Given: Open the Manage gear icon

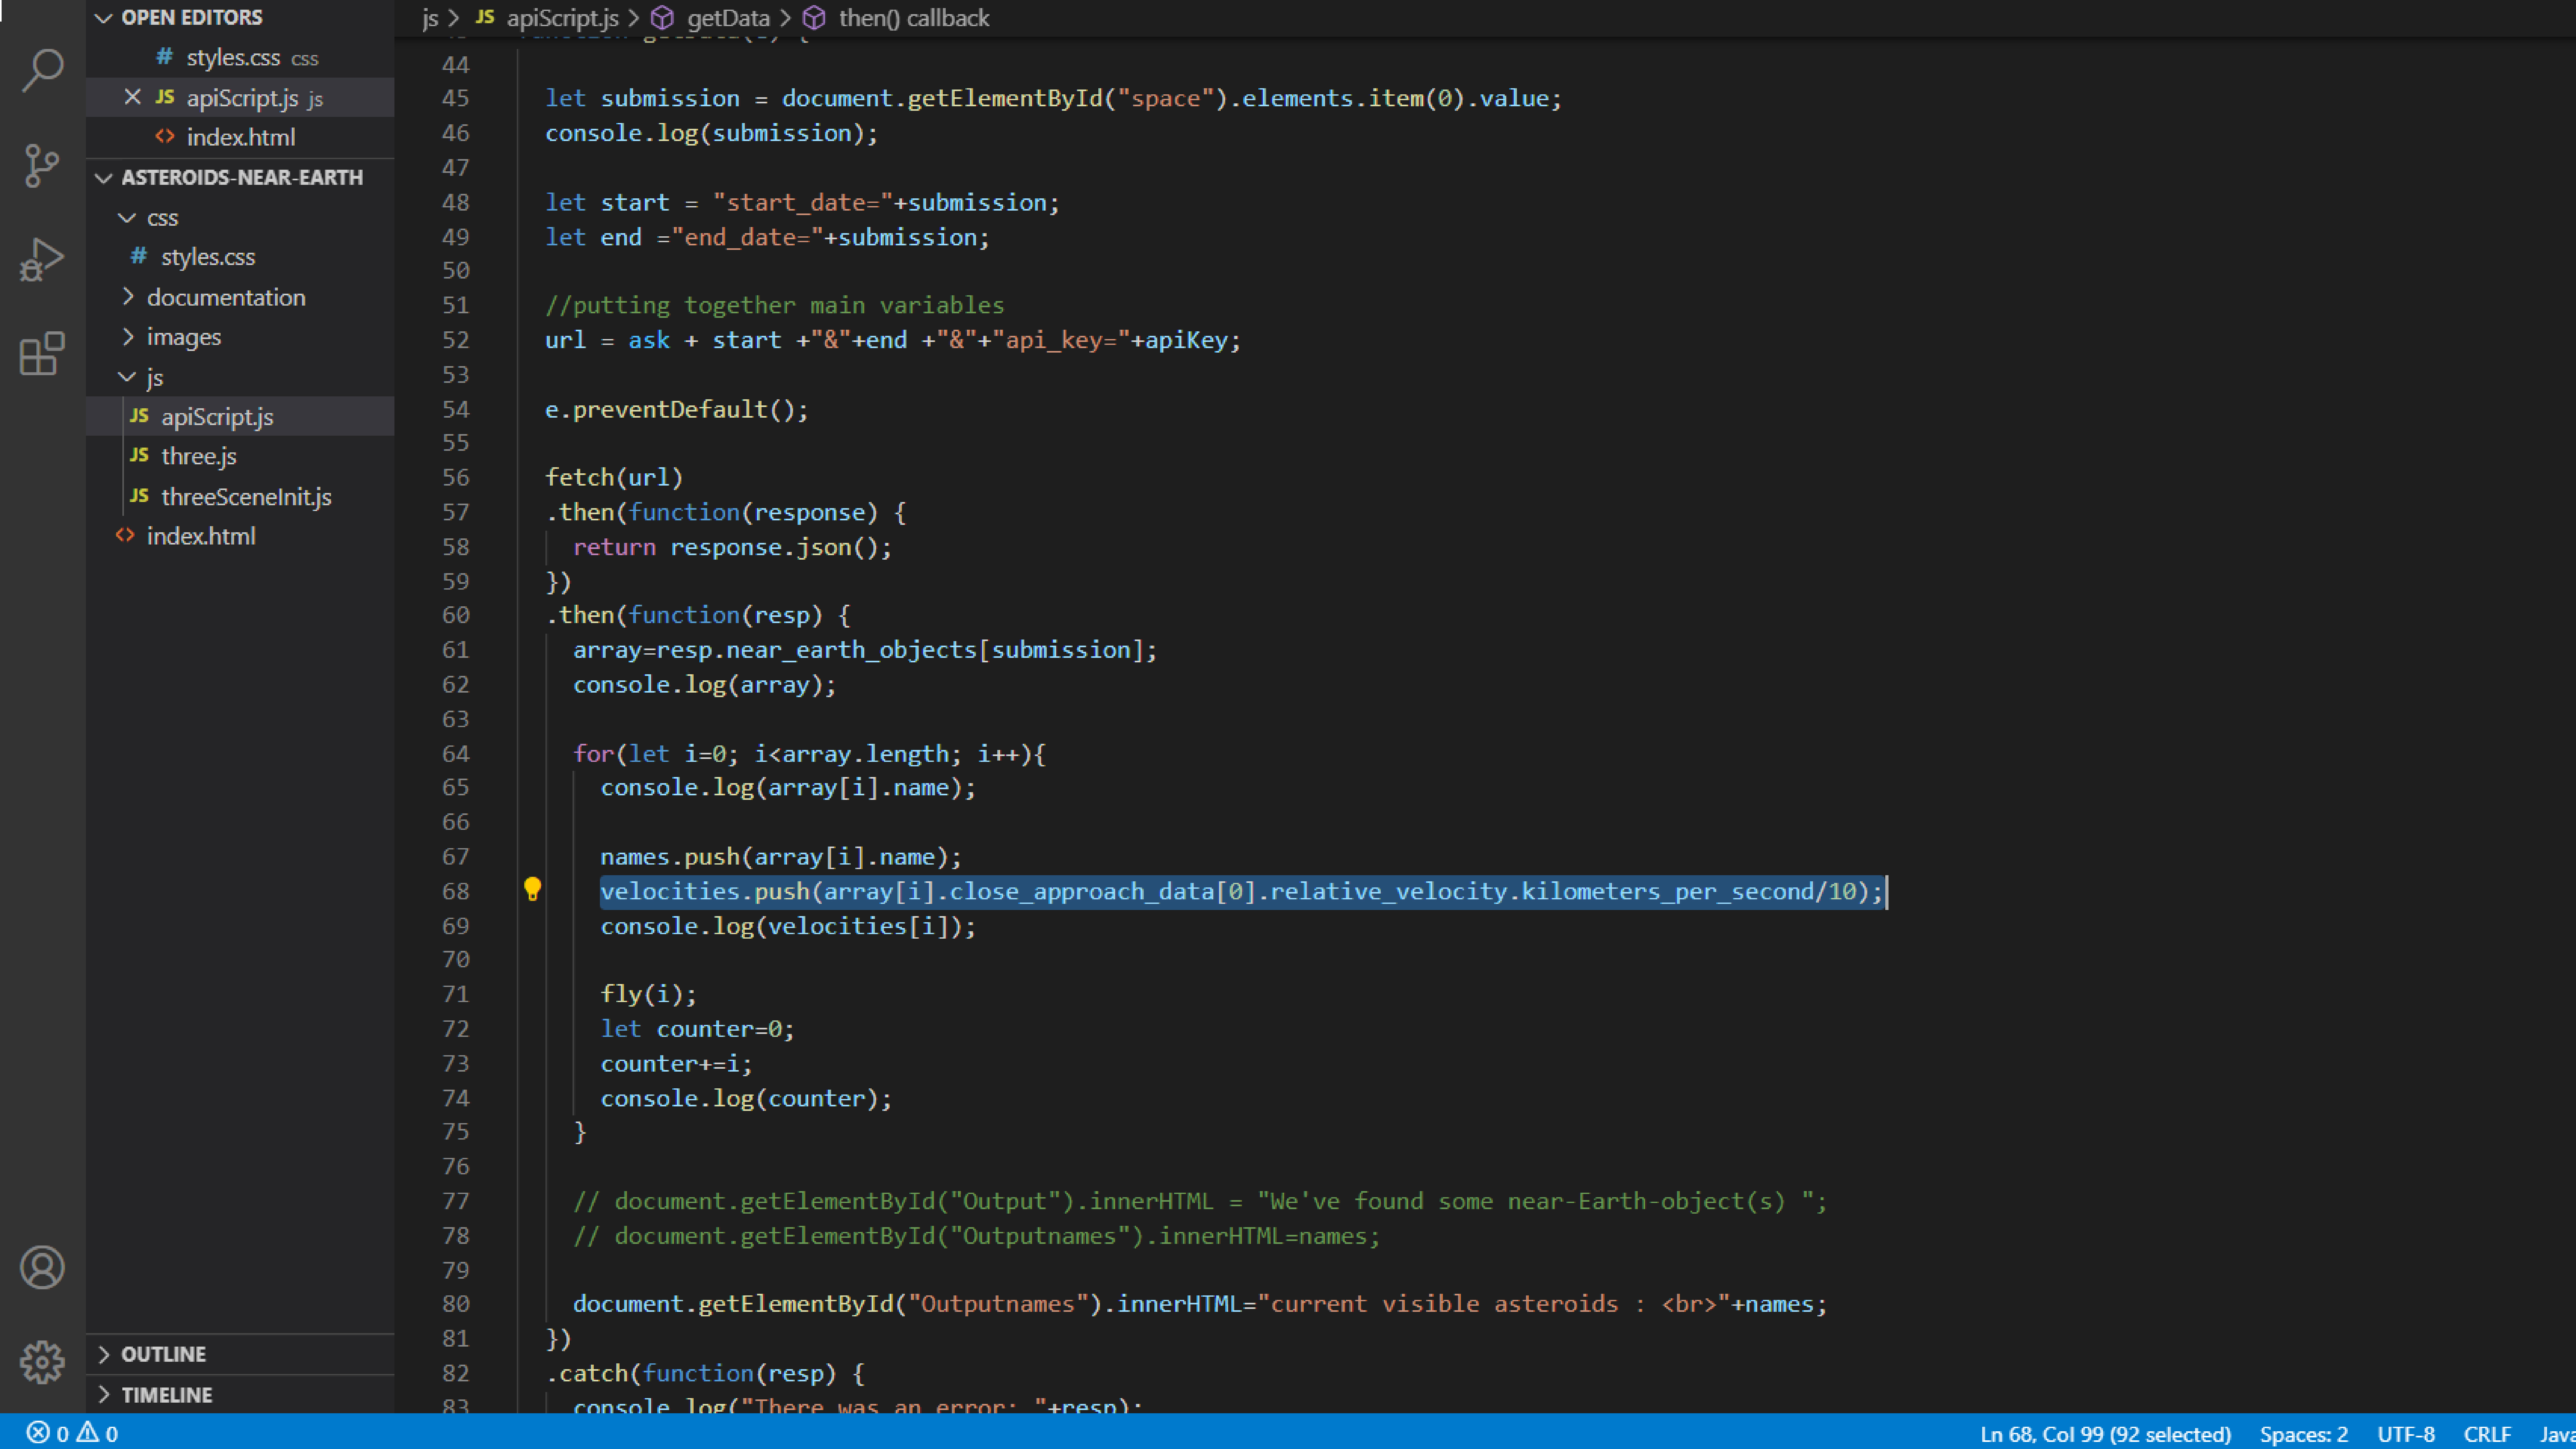Looking at the screenshot, I should 42,1362.
